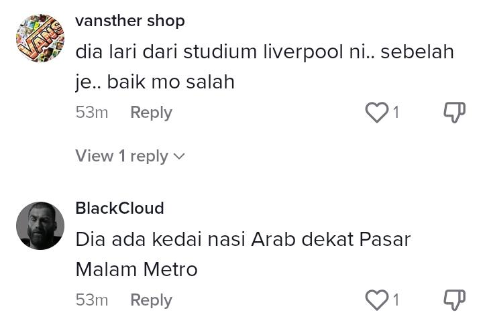483x325 pixels.
Task: Open vansther shop's profile picture
Action: tap(40, 38)
